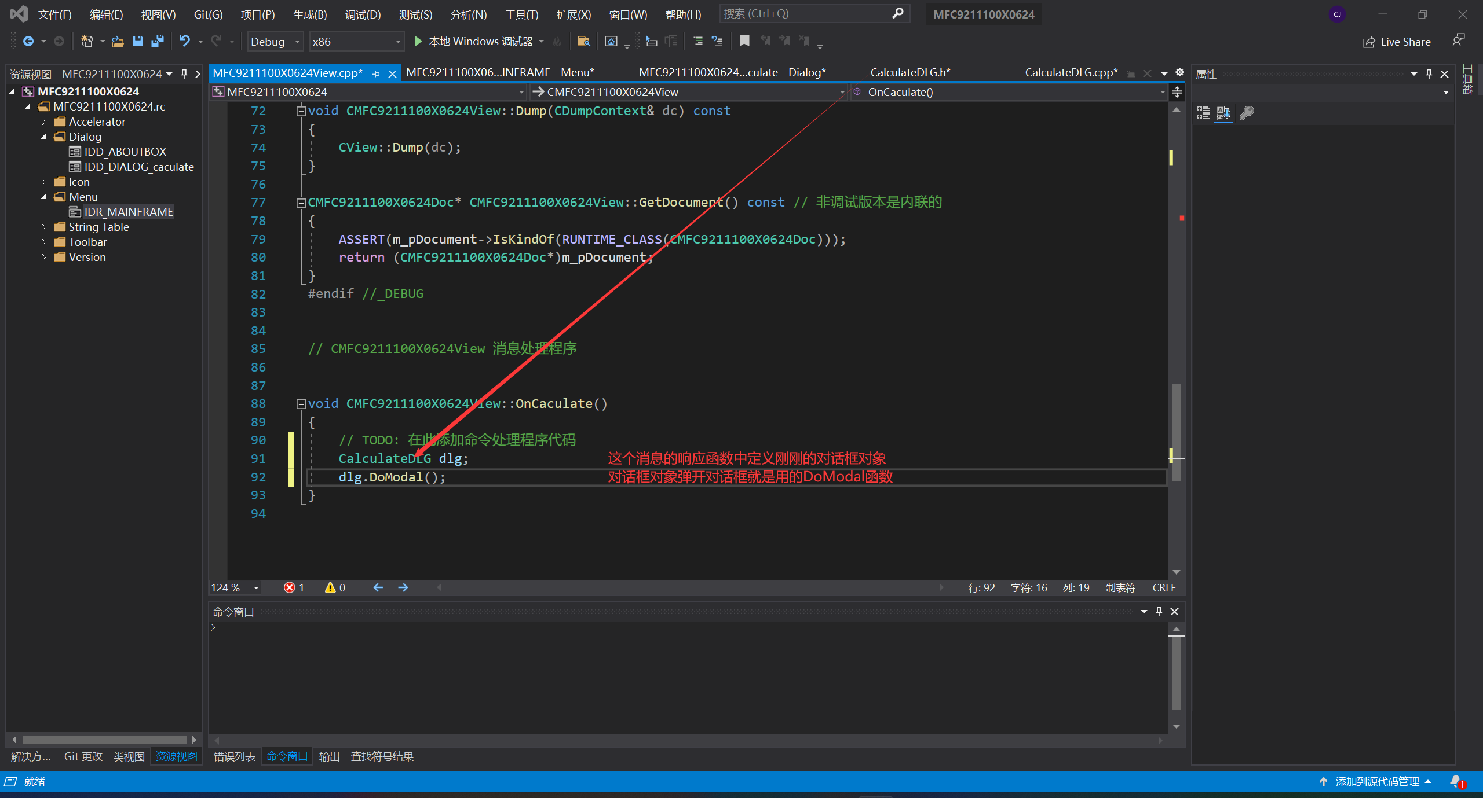The height and width of the screenshot is (798, 1483).
Task: Open the x86 platform dropdown
Action: tap(397, 42)
